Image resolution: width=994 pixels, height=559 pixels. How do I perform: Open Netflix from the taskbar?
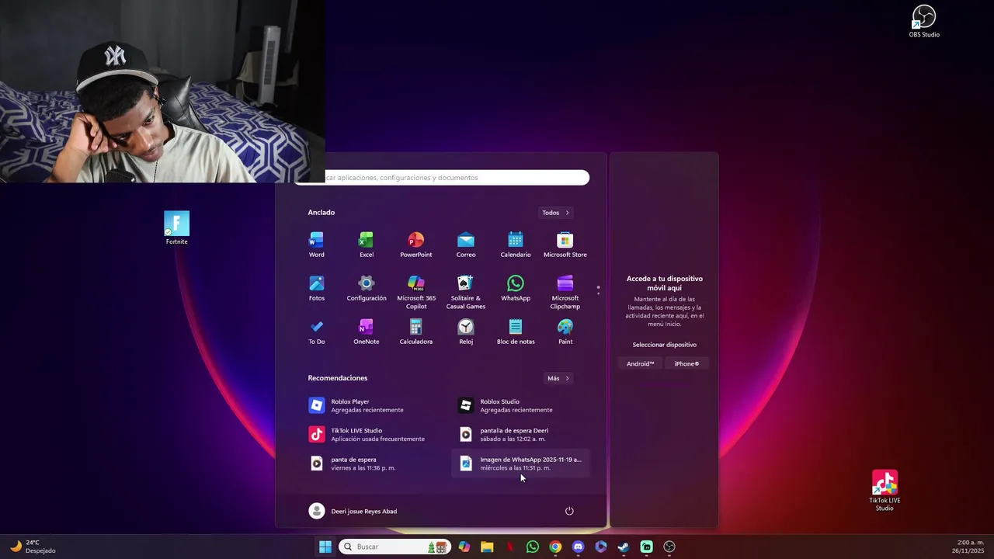510,547
